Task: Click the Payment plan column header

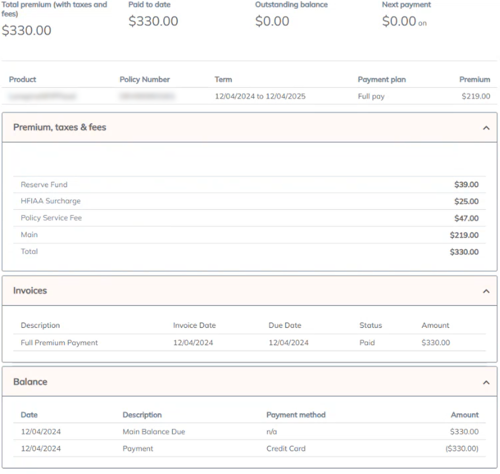Action: (381, 79)
